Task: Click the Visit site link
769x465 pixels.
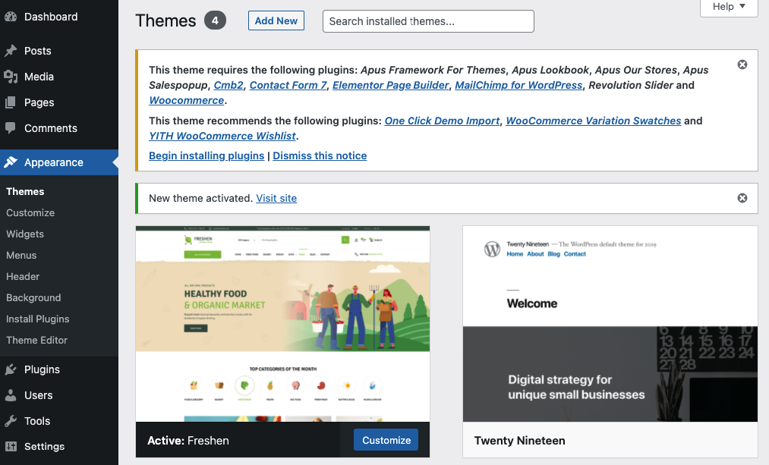Action: click(276, 198)
